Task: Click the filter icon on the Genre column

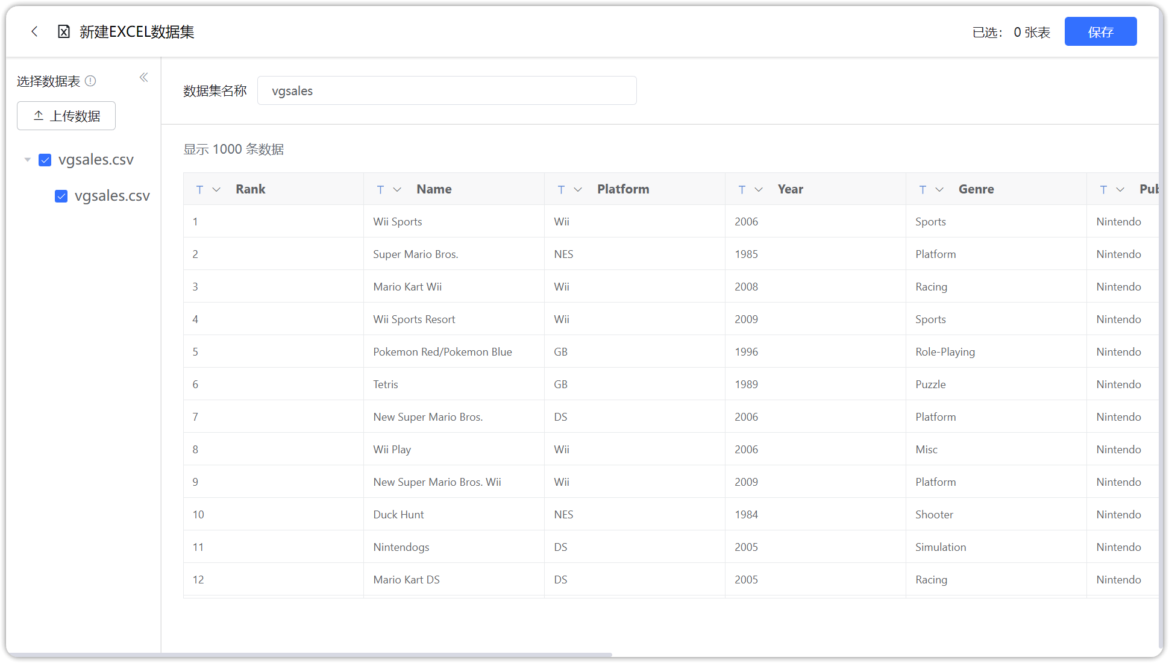Action: click(923, 189)
